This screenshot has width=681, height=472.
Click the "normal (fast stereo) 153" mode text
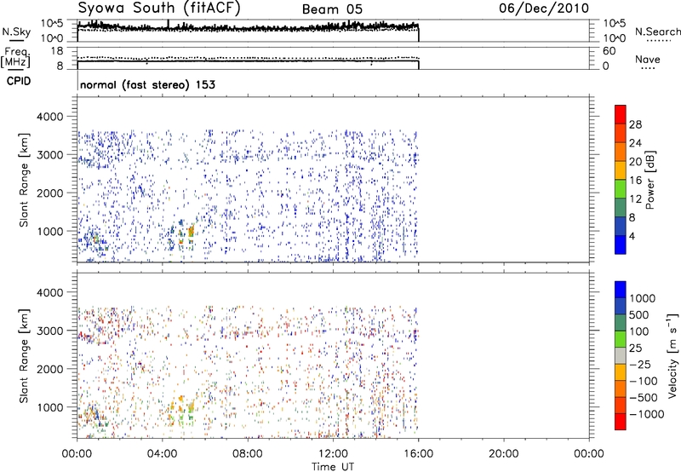coord(147,84)
